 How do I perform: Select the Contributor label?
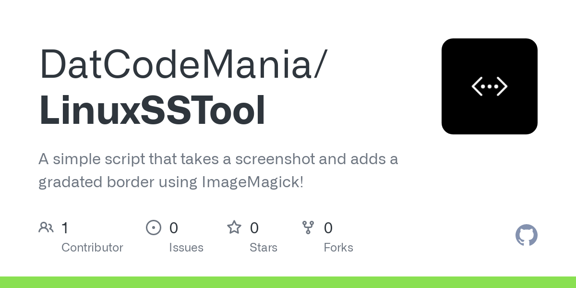(x=92, y=248)
